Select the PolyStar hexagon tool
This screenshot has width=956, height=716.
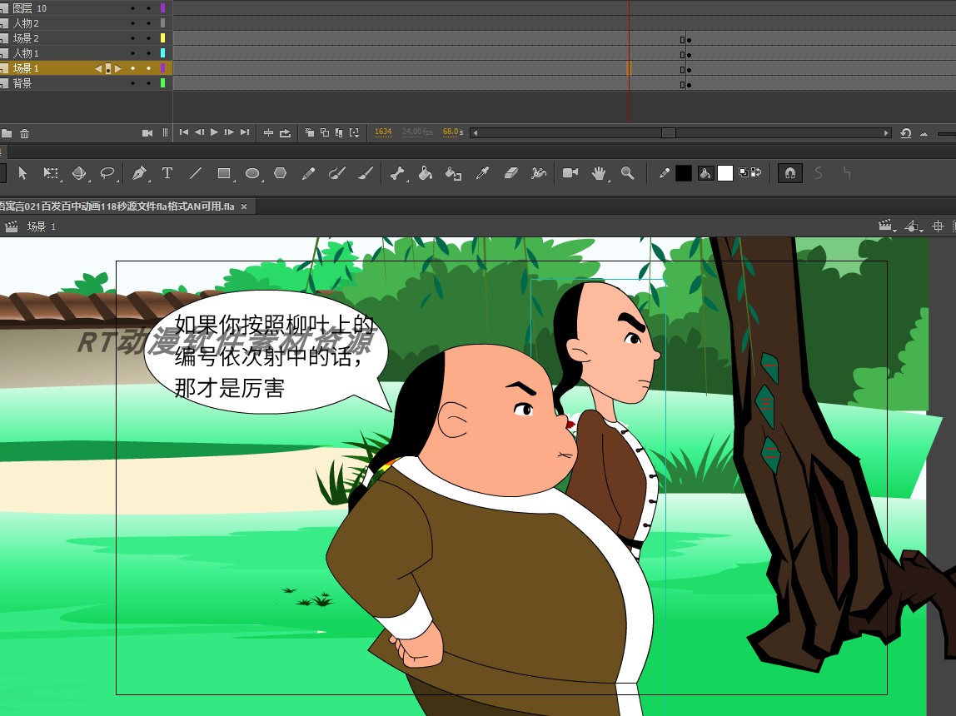280,173
